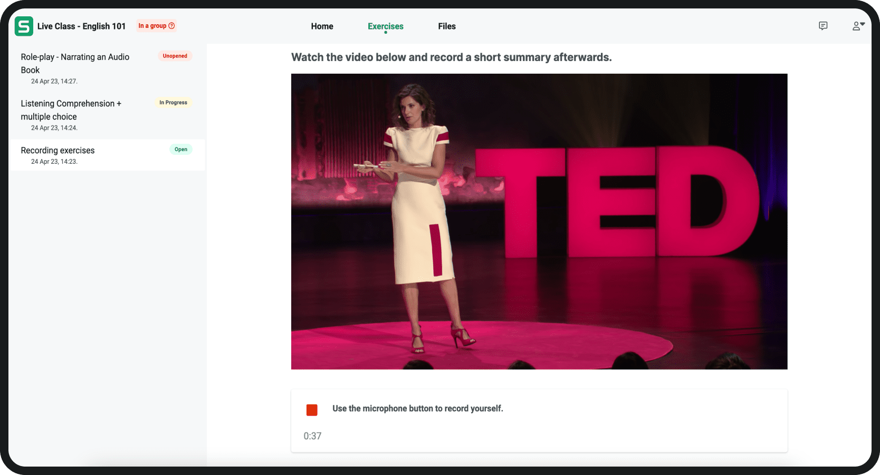880x475 pixels.
Task: Click the green S app logo
Action: [24, 26]
